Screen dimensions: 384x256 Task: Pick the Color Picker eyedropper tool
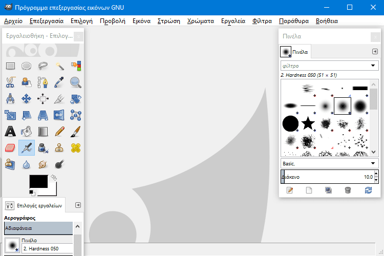tap(59, 82)
